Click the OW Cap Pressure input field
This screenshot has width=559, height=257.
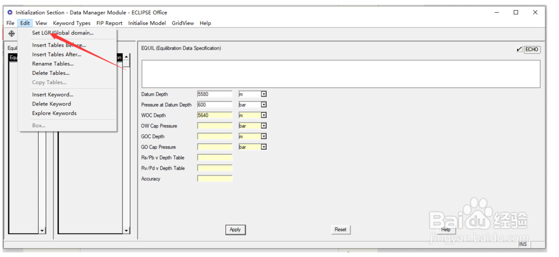pyautogui.click(x=215, y=126)
